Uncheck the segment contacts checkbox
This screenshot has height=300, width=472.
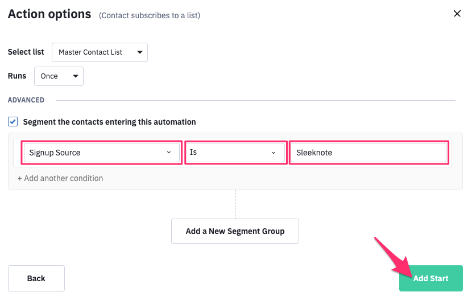pyautogui.click(x=13, y=122)
